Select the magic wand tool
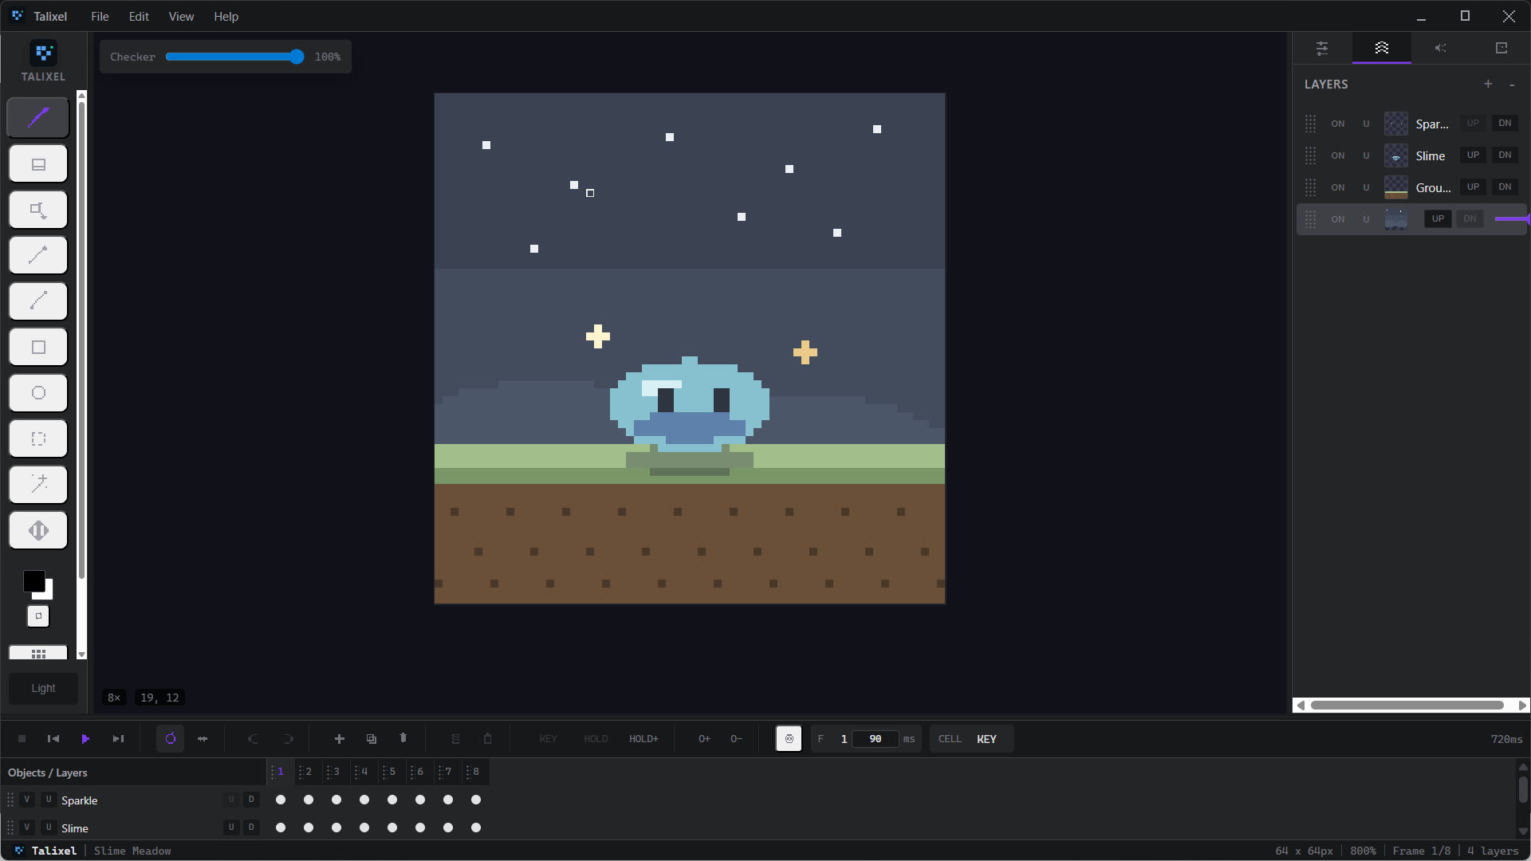1531x861 pixels. [37, 485]
